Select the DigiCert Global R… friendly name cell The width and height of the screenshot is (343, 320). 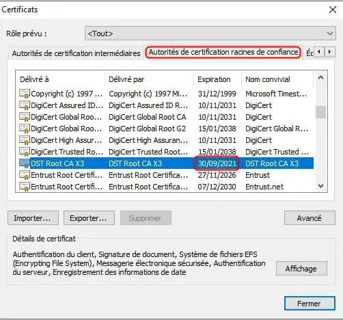pos(277,129)
